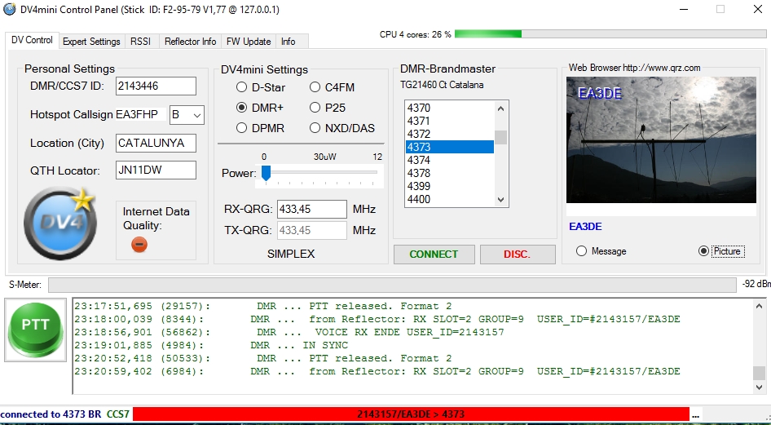
Task: Open the RSSI tab
Action: click(x=141, y=42)
